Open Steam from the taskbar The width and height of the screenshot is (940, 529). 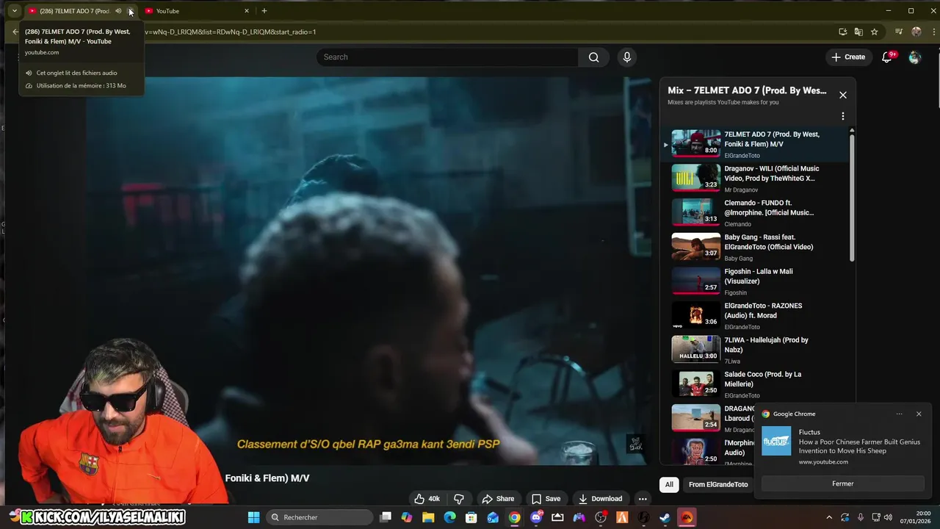pos(665,517)
